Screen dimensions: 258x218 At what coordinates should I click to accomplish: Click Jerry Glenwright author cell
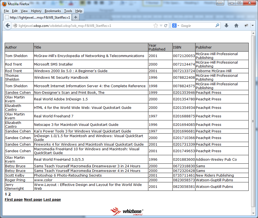19,186
